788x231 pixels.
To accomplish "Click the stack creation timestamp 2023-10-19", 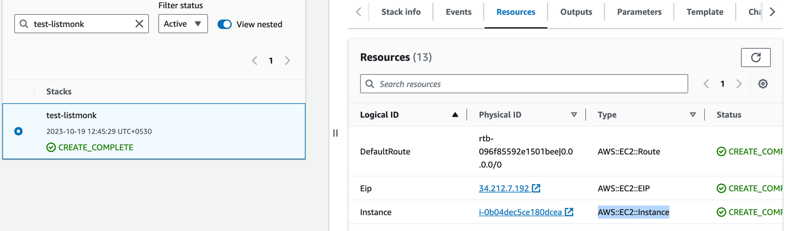I will click(x=99, y=132).
